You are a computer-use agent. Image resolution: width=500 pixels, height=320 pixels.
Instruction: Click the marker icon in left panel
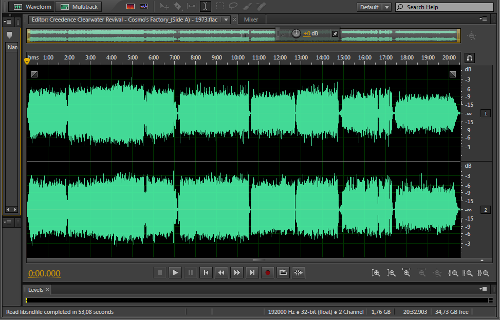click(x=9, y=35)
